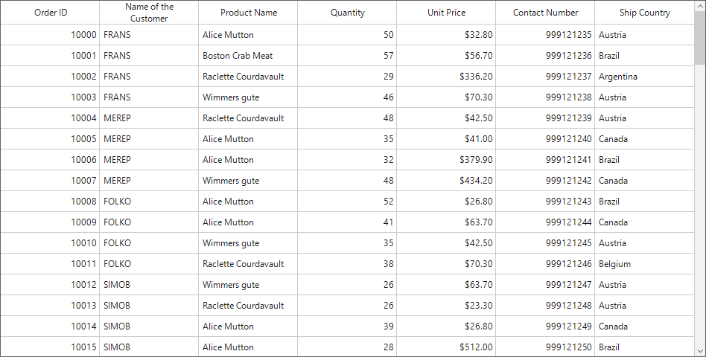
Task: Click the $336.20 unit price cell
Action: [446, 77]
